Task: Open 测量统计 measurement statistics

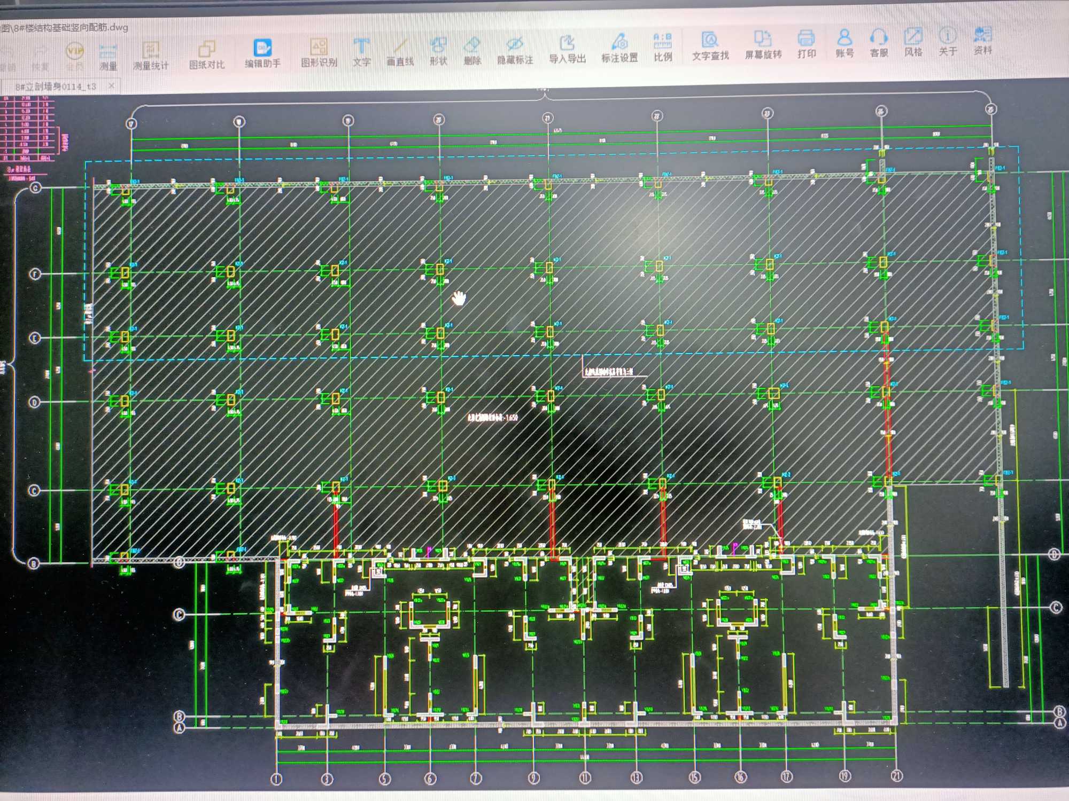Action: point(151,57)
